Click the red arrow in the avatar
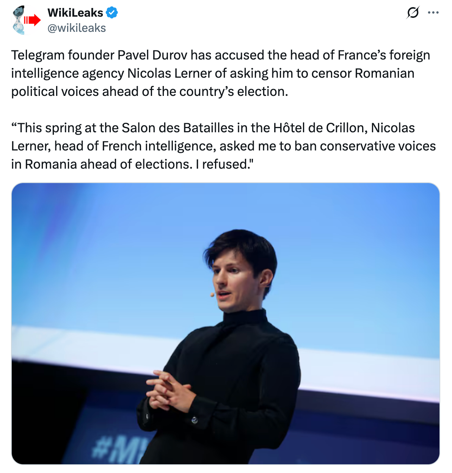452x473 pixels. tap(32, 20)
